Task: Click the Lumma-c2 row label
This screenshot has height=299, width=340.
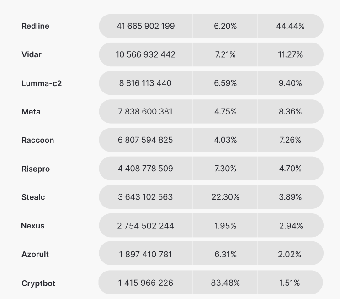Action: click(x=42, y=83)
